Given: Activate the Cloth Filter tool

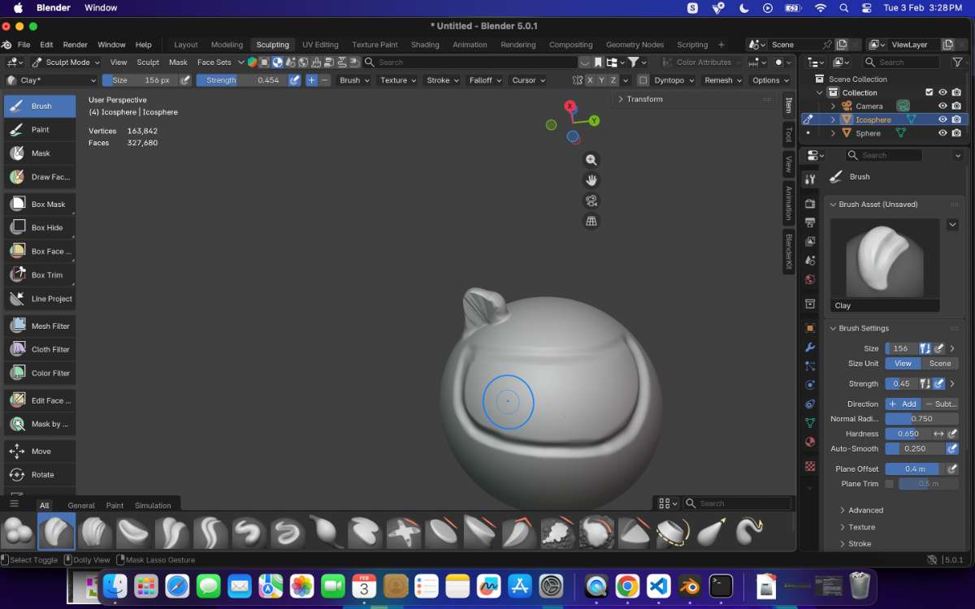Looking at the screenshot, I should pyautogui.click(x=40, y=349).
